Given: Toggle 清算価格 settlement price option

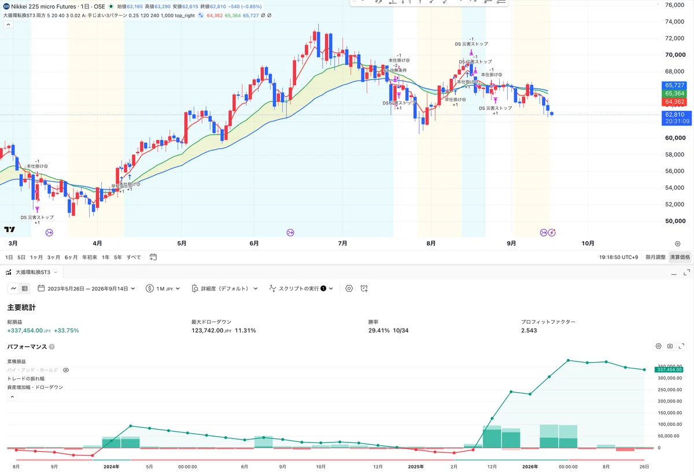Looking at the screenshot, I should [680, 257].
